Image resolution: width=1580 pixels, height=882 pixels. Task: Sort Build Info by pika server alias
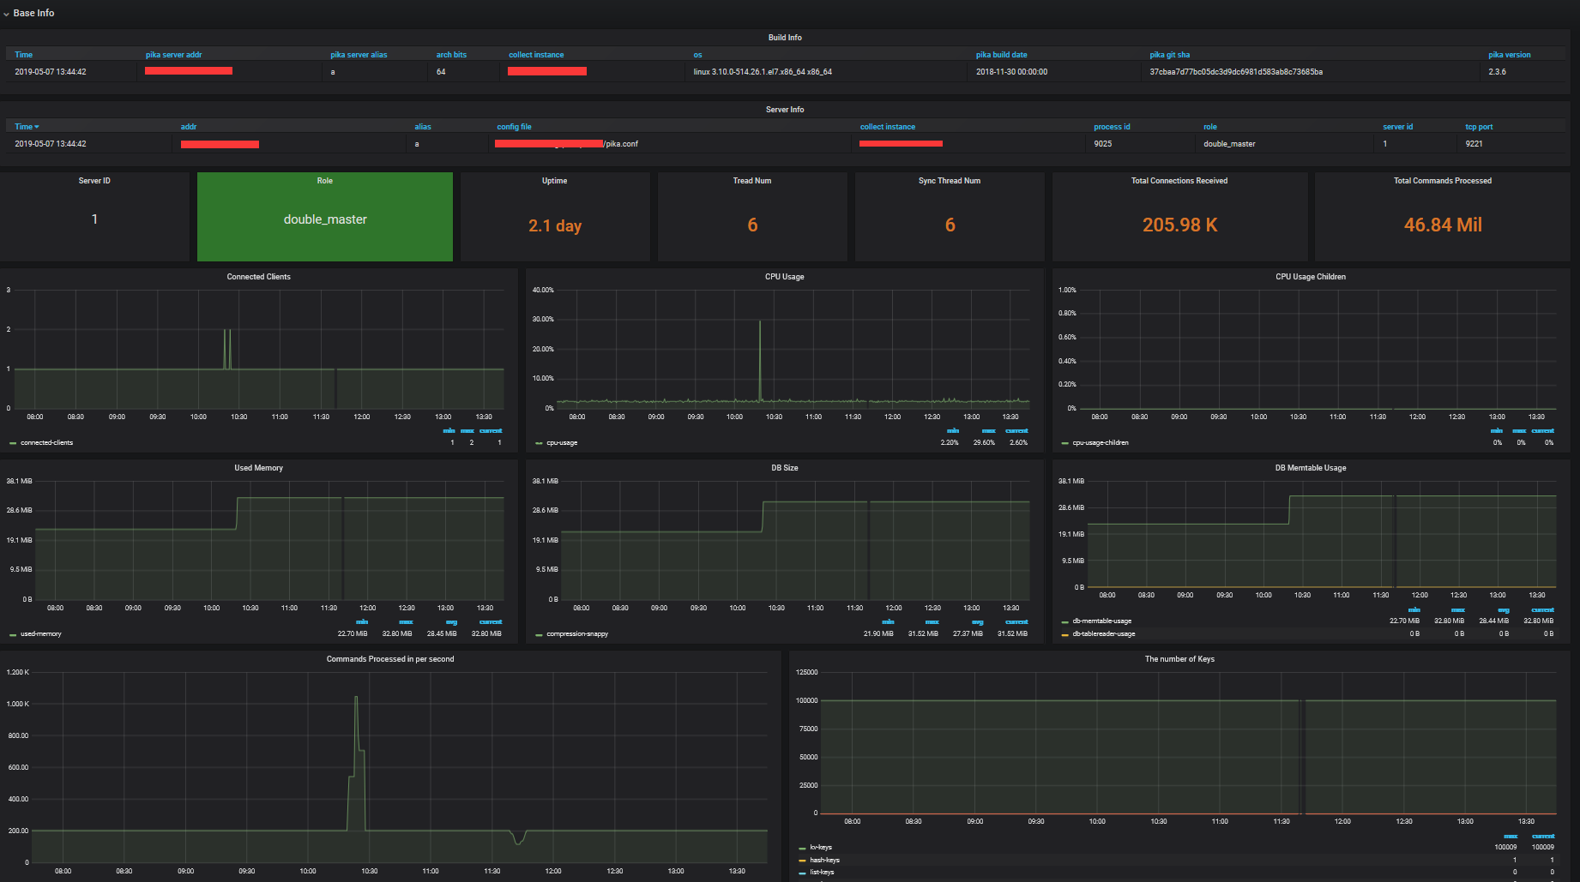coord(359,55)
